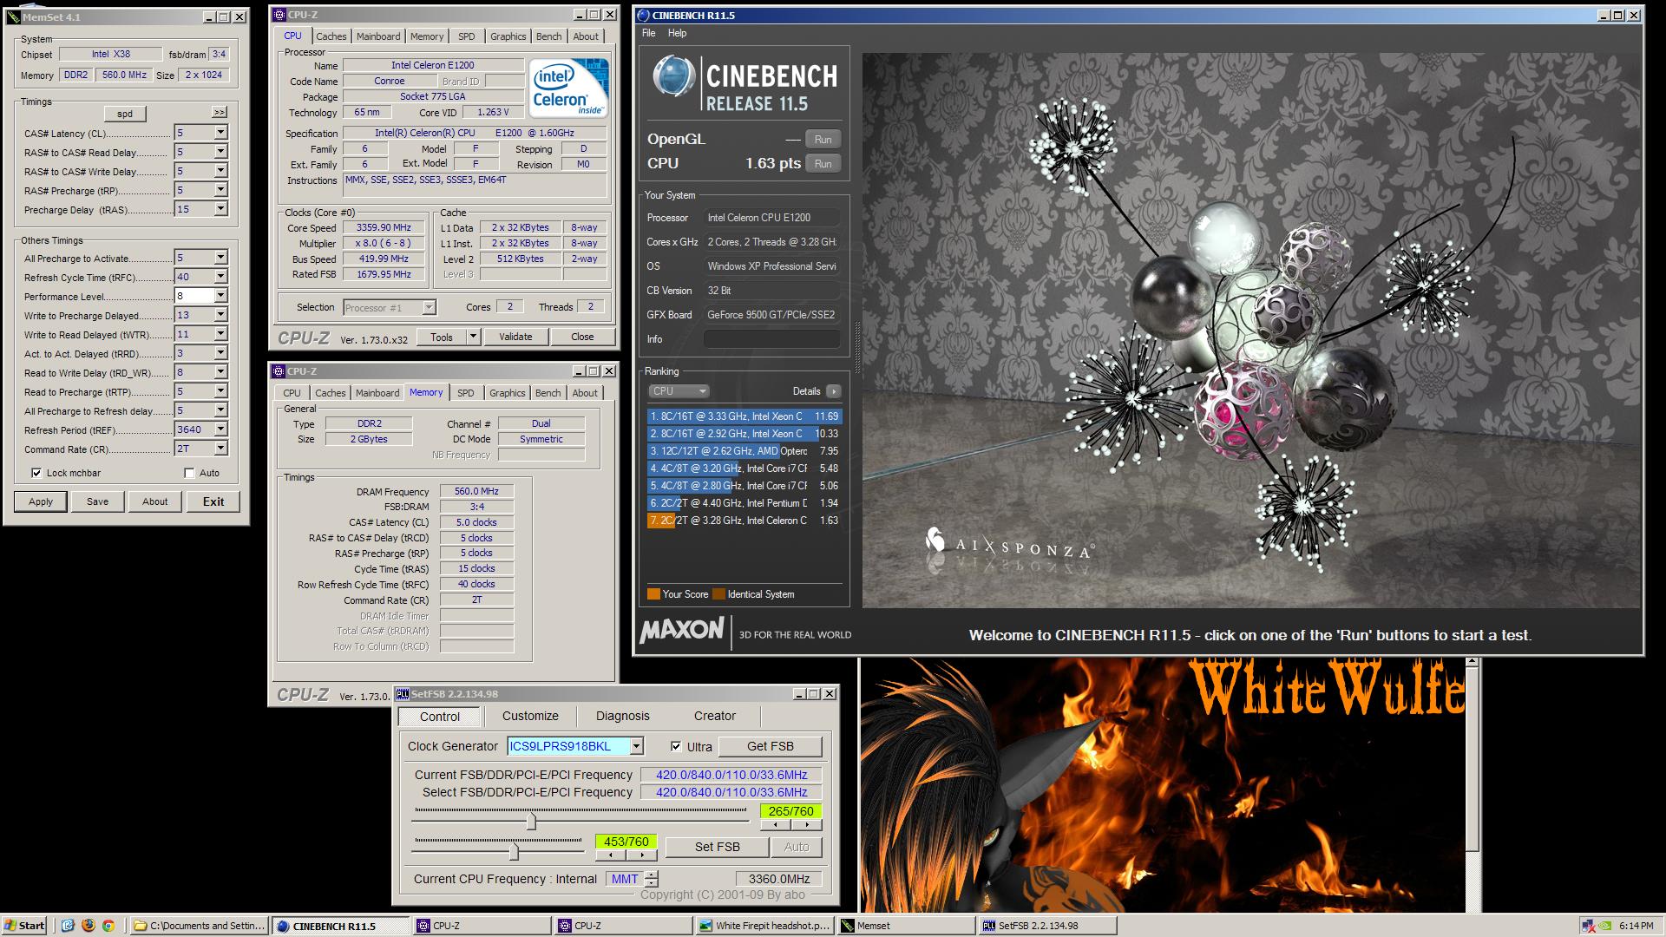Screen dimensions: 1666x937
Task: Launch Chrome from the quick launch bar
Action: pyautogui.click(x=108, y=926)
